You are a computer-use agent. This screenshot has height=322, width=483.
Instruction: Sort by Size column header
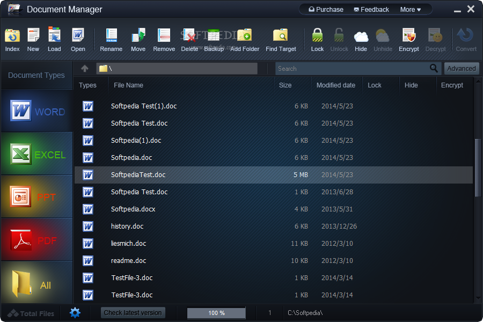pos(286,85)
